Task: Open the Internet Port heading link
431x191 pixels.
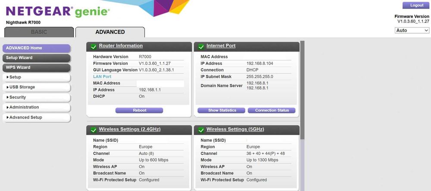Action: 221,46
